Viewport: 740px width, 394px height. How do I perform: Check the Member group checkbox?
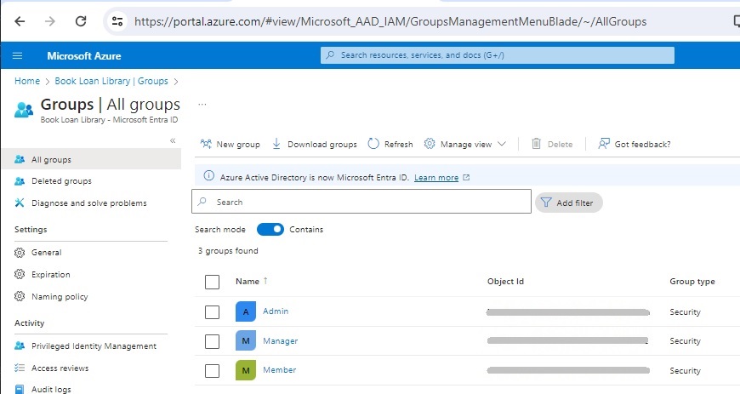tap(213, 370)
